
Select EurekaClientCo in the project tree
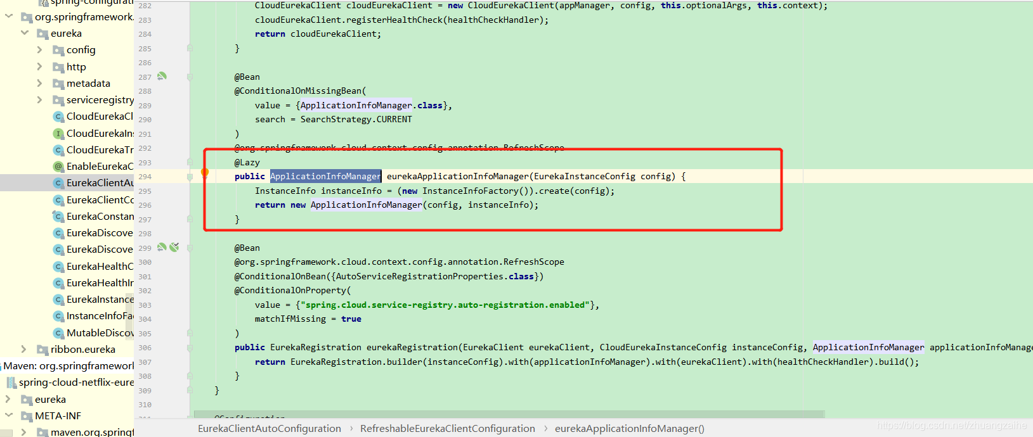click(x=100, y=200)
